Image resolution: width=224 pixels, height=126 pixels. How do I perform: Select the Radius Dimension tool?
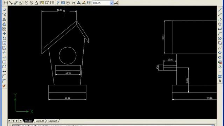click(27, 3)
